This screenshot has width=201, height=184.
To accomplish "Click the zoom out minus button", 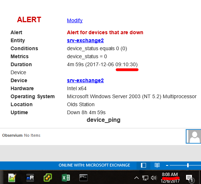I will 167,165.
